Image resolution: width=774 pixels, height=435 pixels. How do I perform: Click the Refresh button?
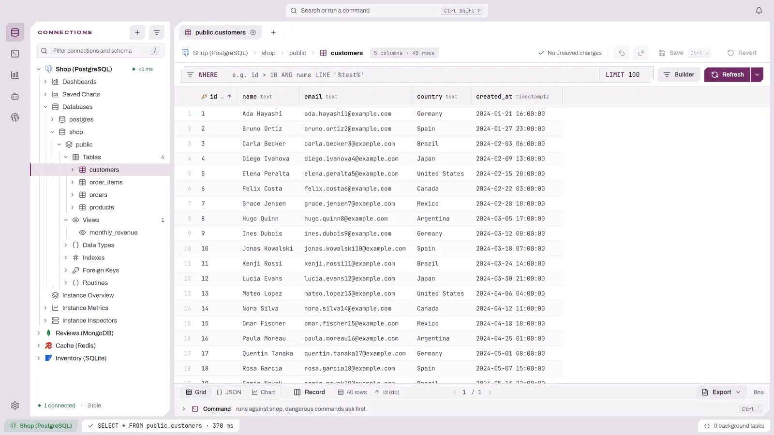[x=727, y=75]
